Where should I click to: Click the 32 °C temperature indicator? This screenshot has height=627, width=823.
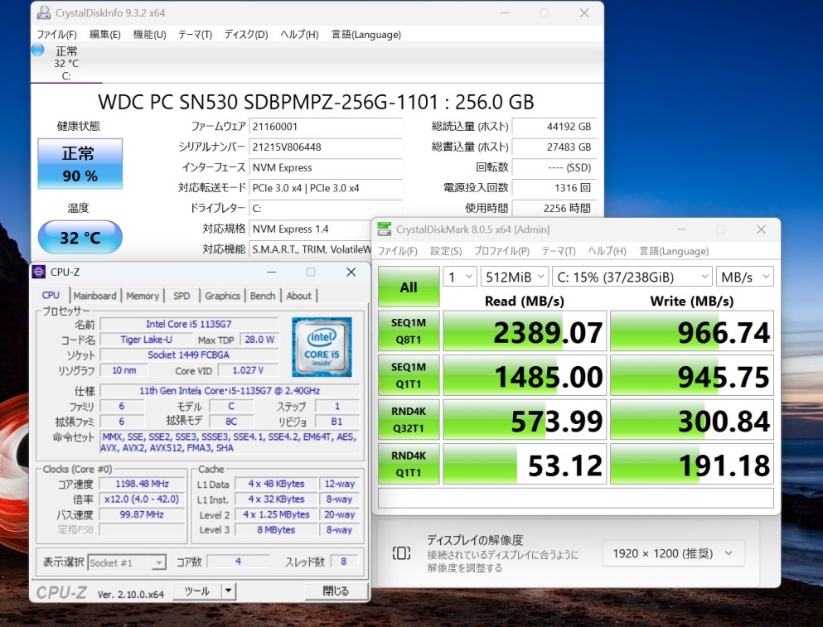[80, 238]
